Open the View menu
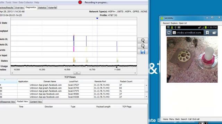Screen dimensions: 222x124 pos(15,2)
